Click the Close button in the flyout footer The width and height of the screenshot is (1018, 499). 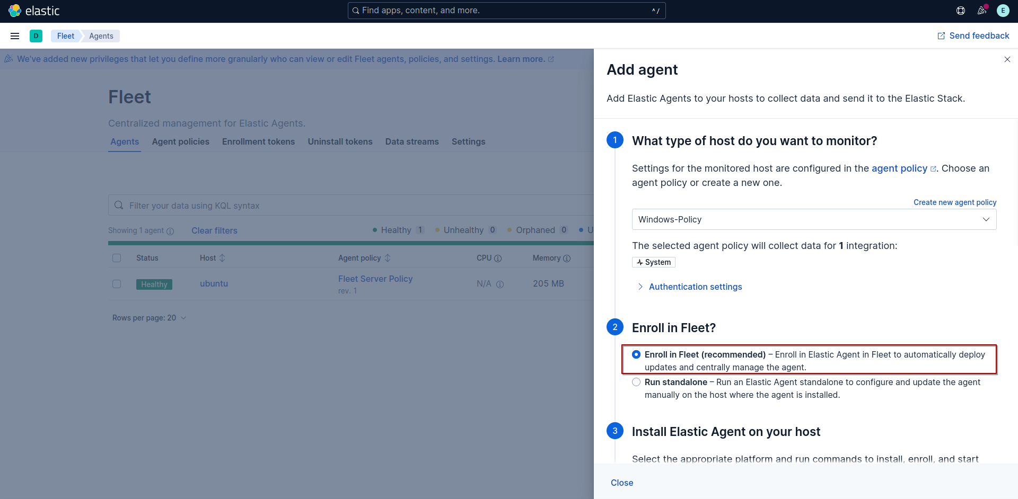622,483
